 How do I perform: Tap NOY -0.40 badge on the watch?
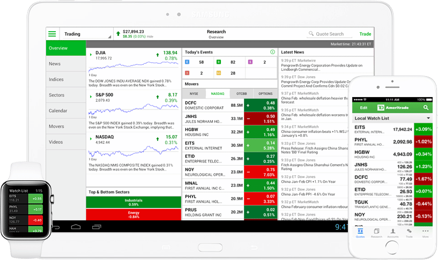click(x=35, y=220)
